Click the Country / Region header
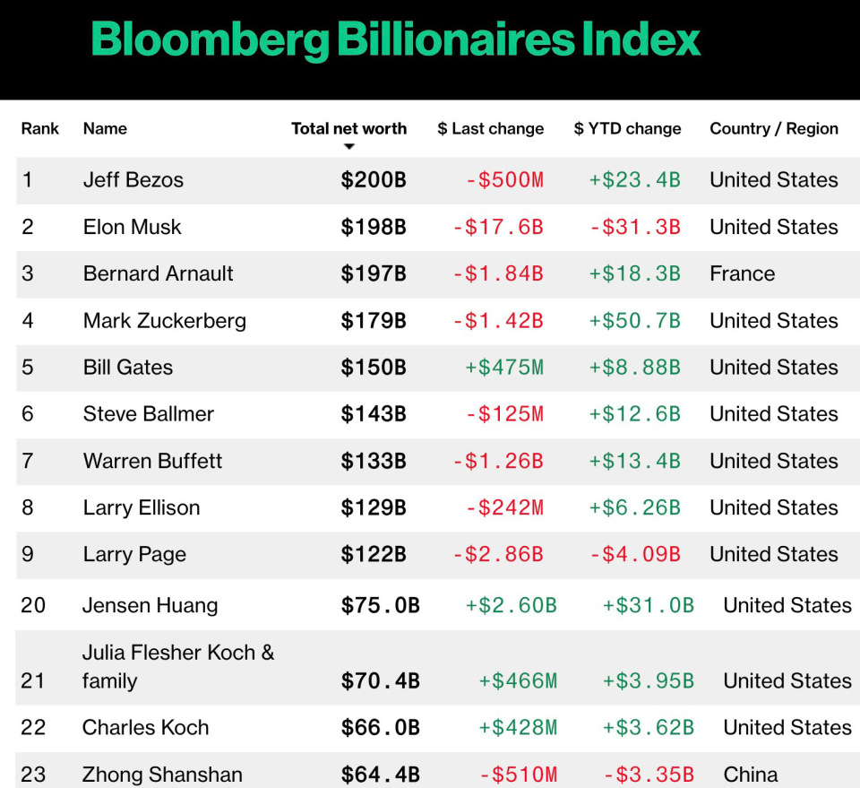This screenshot has height=788, width=860. click(x=774, y=128)
